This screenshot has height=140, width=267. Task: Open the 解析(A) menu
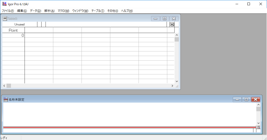tap(49, 11)
